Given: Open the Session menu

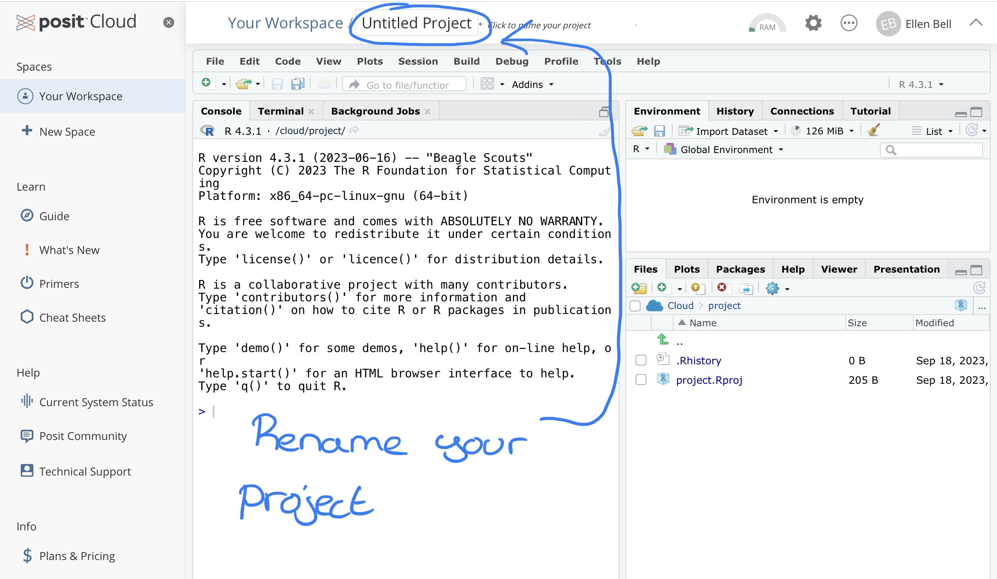Looking at the screenshot, I should click(x=418, y=61).
